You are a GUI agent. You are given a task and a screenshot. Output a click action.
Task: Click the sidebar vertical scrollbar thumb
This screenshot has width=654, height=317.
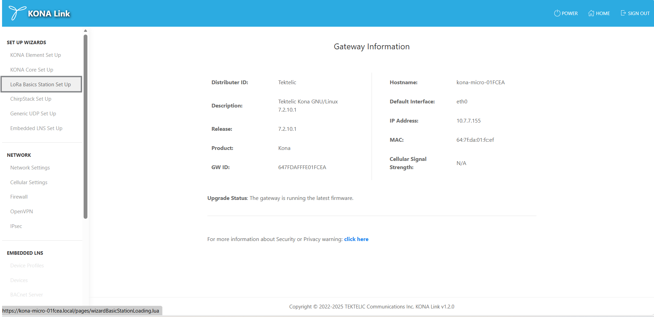(85, 127)
